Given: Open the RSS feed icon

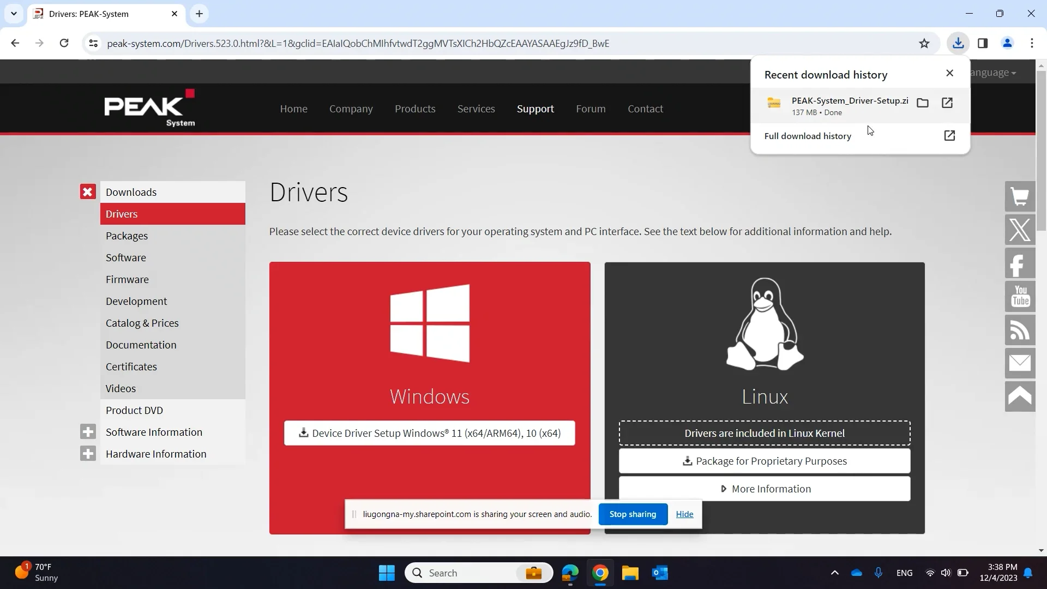Looking at the screenshot, I should [1020, 330].
